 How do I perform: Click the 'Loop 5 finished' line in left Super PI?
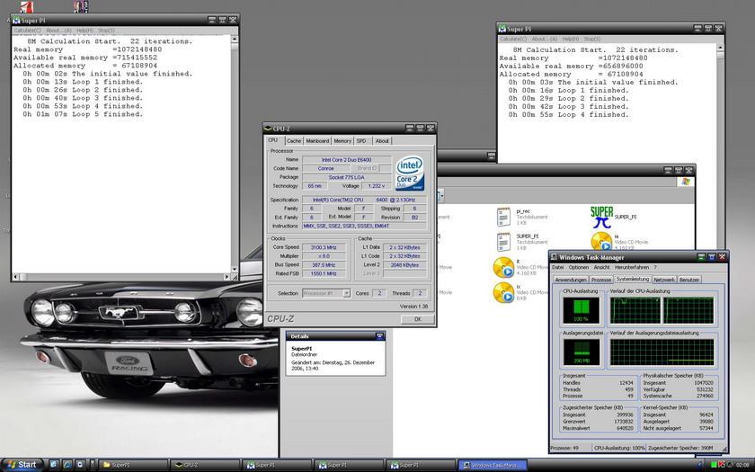coord(83,115)
